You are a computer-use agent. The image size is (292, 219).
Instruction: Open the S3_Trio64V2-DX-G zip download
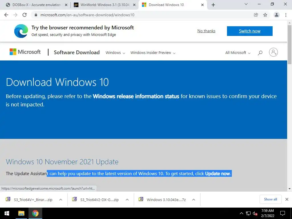pyautogui.click(x=100, y=200)
